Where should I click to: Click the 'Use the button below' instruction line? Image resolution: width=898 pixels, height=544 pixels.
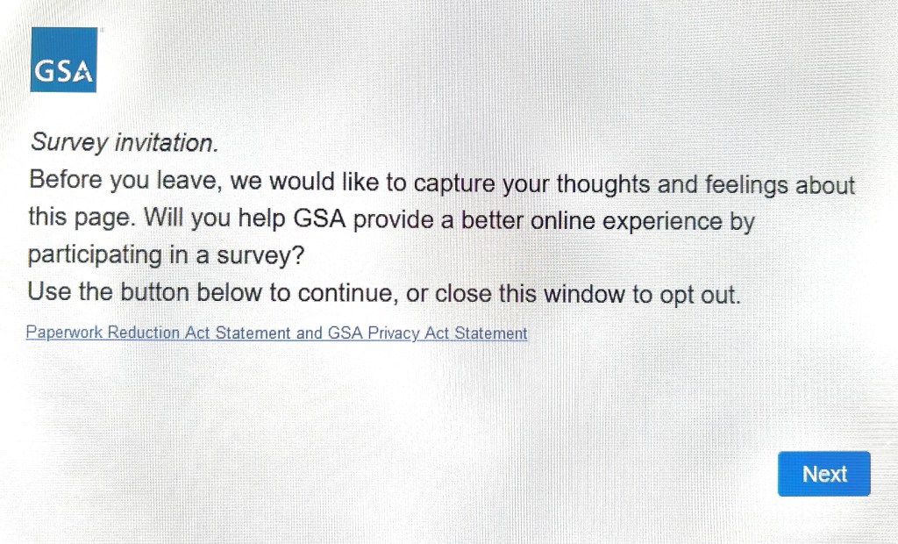tap(384, 292)
